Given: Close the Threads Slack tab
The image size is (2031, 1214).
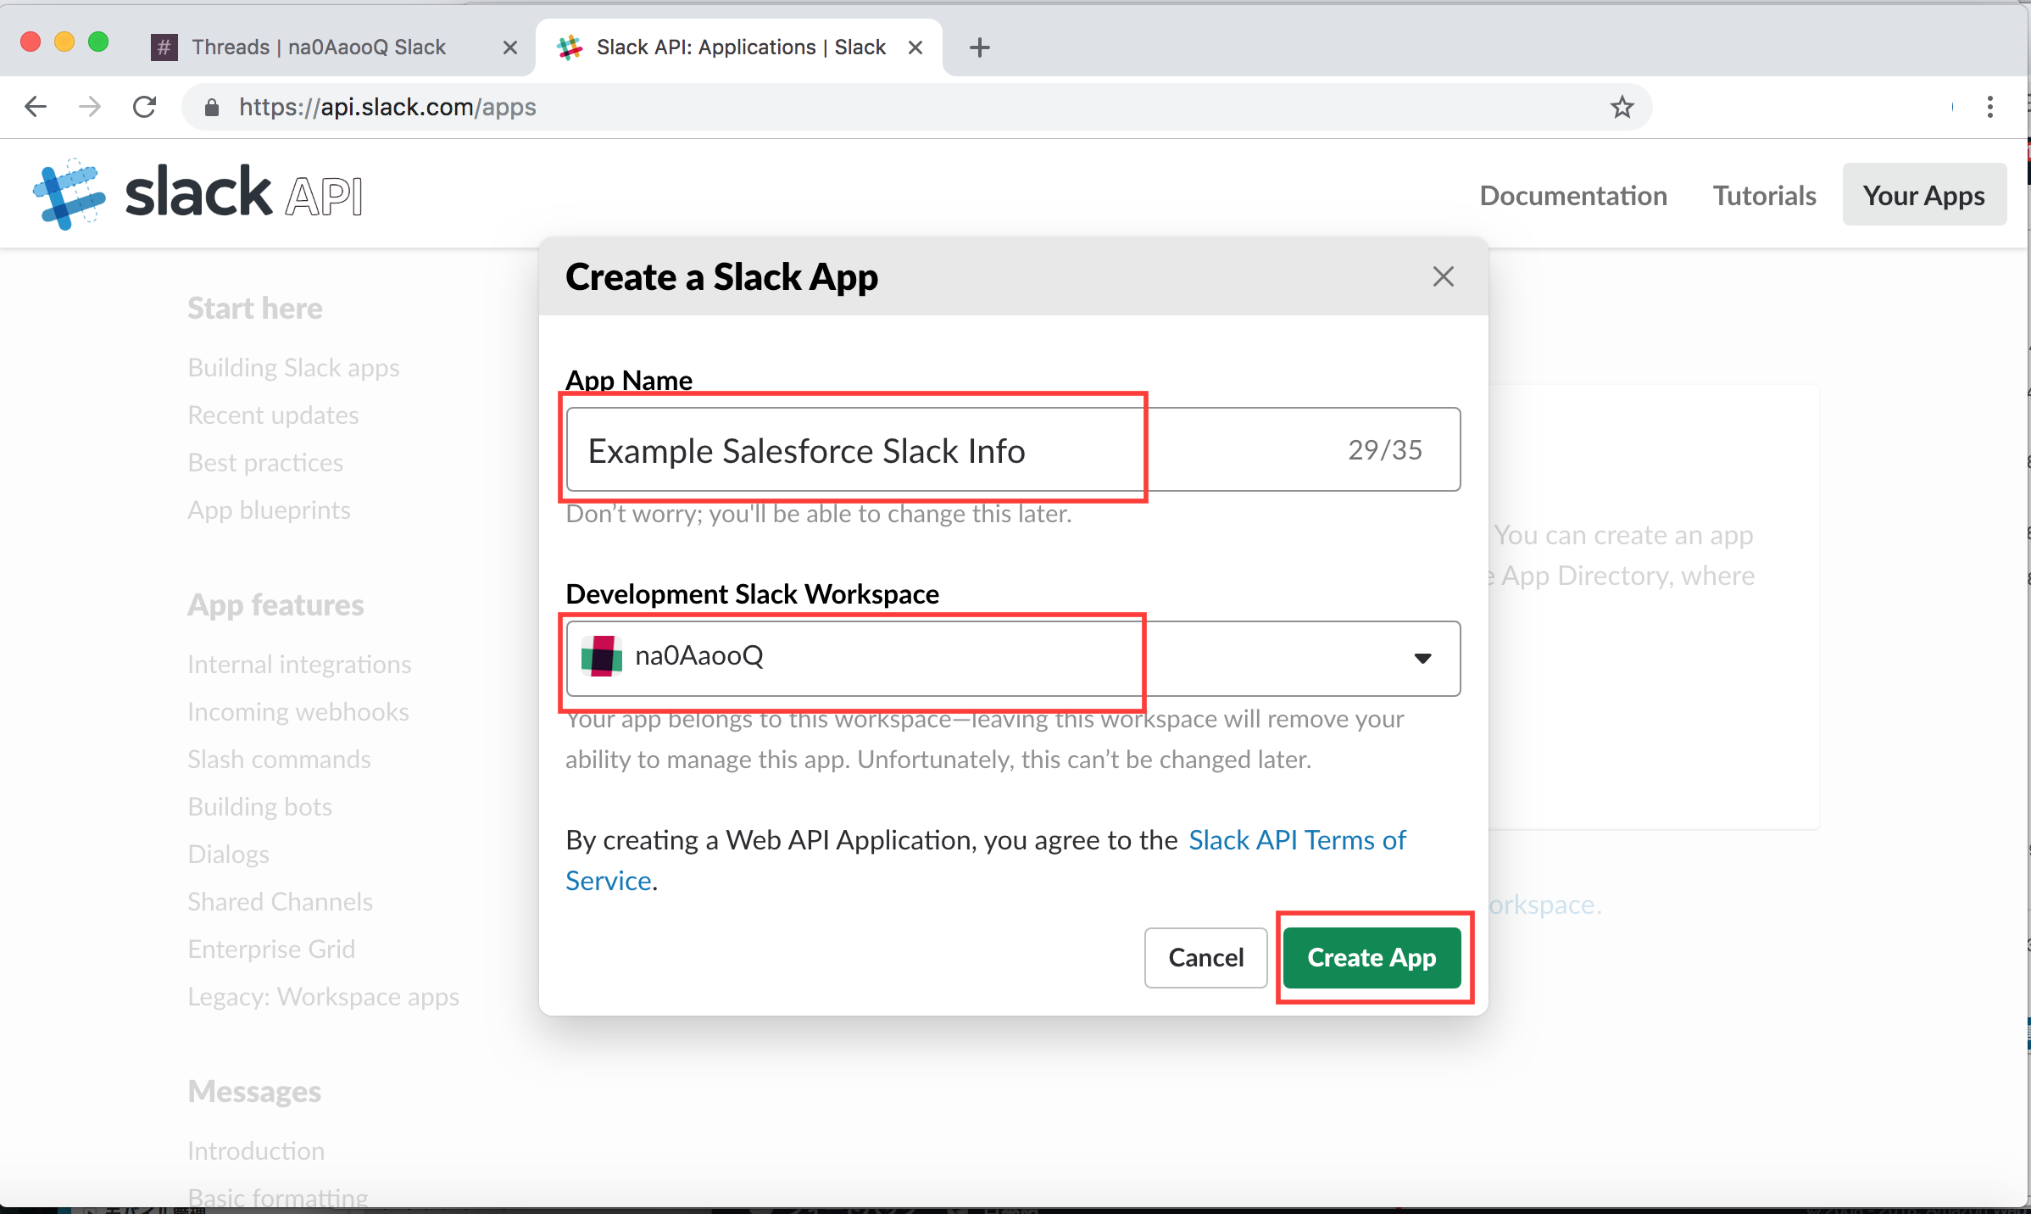Looking at the screenshot, I should [509, 47].
